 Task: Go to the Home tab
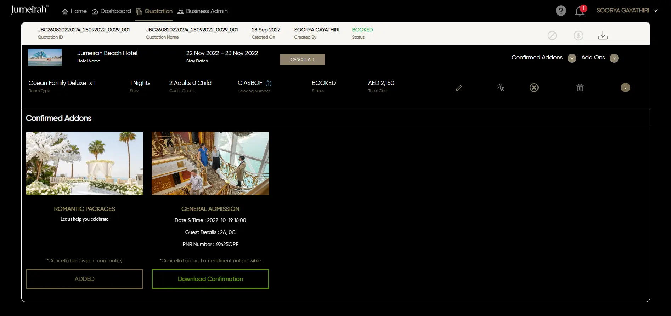pyautogui.click(x=74, y=11)
